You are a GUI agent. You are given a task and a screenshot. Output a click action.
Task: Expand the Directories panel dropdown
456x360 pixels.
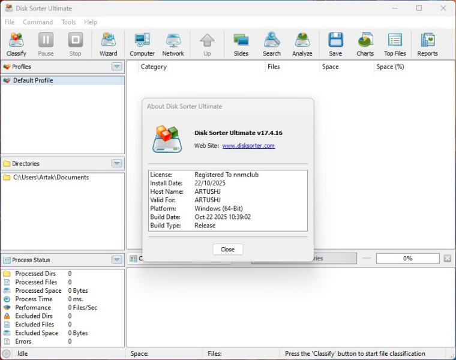[117, 163]
